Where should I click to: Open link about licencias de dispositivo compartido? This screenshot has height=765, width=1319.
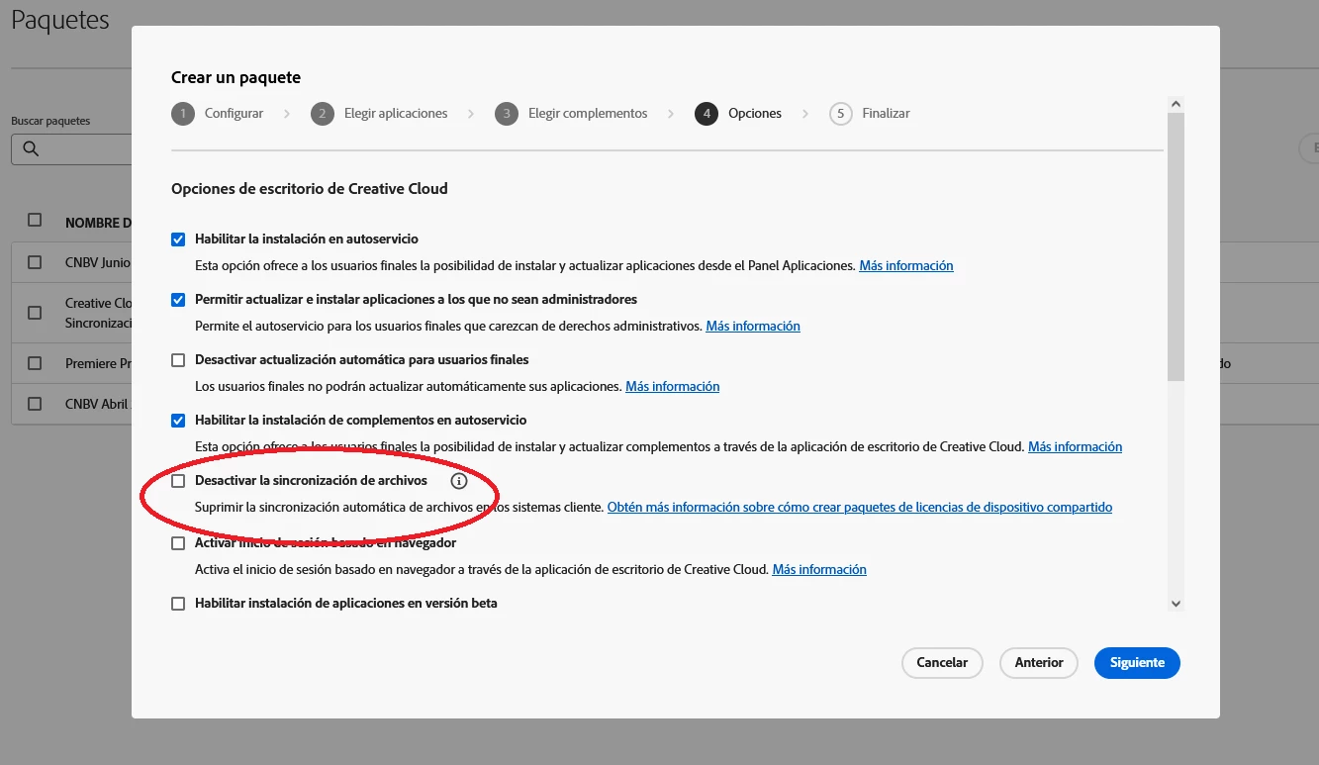point(860,507)
